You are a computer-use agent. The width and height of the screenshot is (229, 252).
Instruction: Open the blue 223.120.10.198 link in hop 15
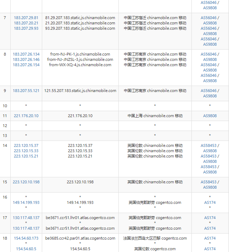pyautogui.click(x=26, y=182)
